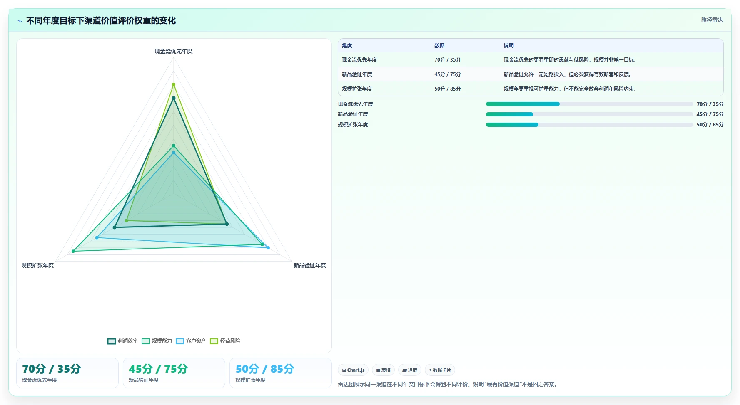Viewport: 740px width, 405px height.
Task: Click the 现金流优先年度 progress bar
Action: pos(589,104)
